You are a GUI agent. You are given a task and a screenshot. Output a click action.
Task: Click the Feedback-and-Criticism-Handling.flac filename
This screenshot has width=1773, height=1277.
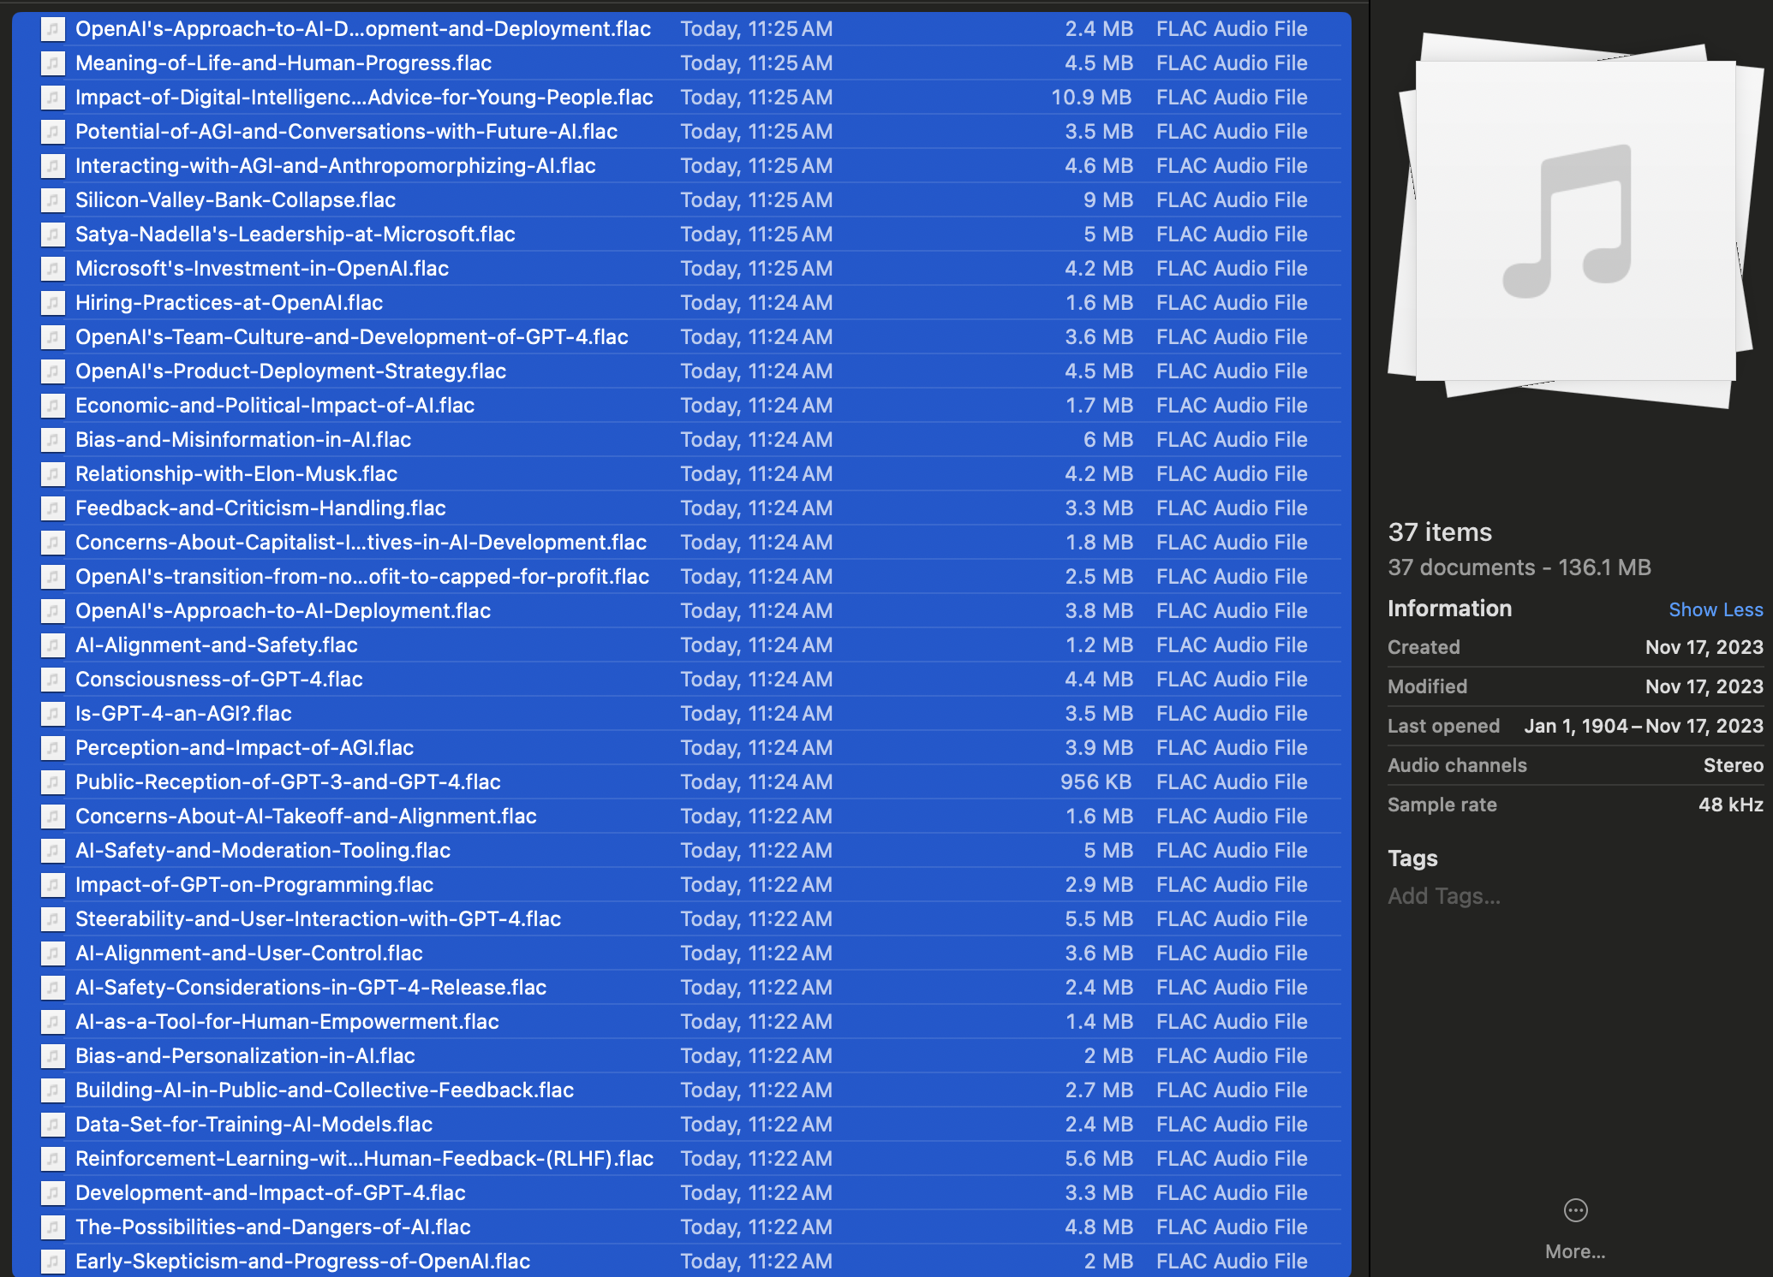[x=260, y=508]
